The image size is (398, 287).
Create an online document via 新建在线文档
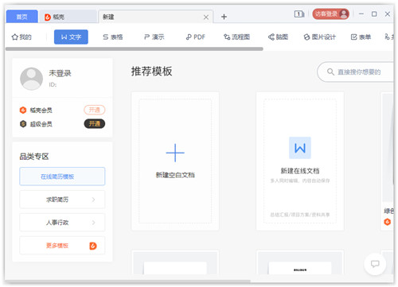pyautogui.click(x=300, y=161)
